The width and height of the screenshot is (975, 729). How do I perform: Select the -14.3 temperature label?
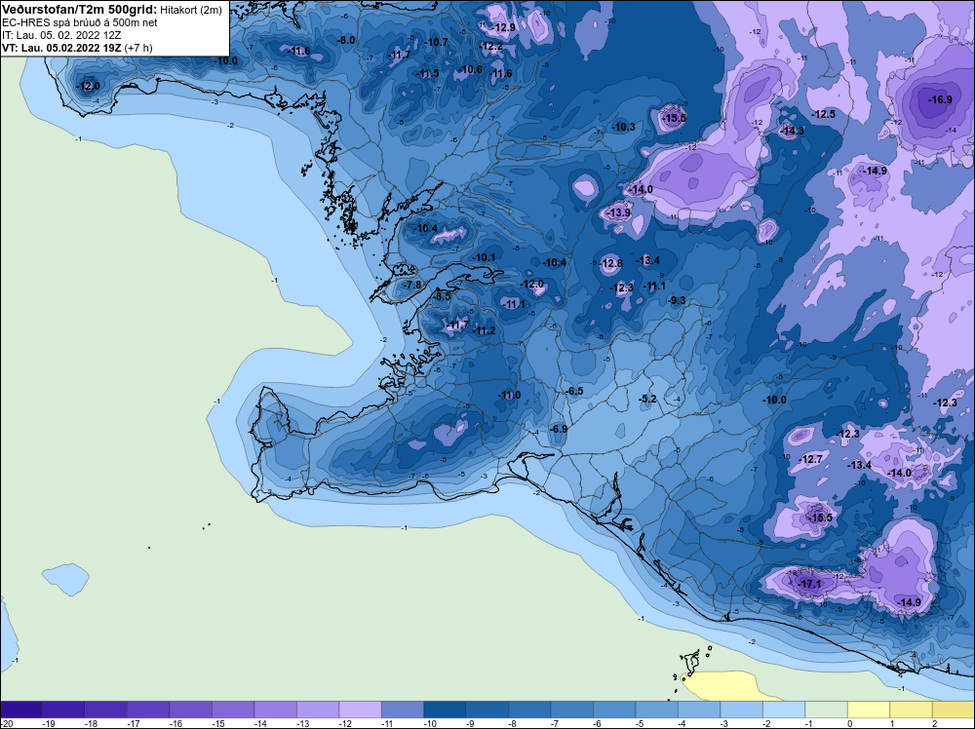[x=792, y=131]
